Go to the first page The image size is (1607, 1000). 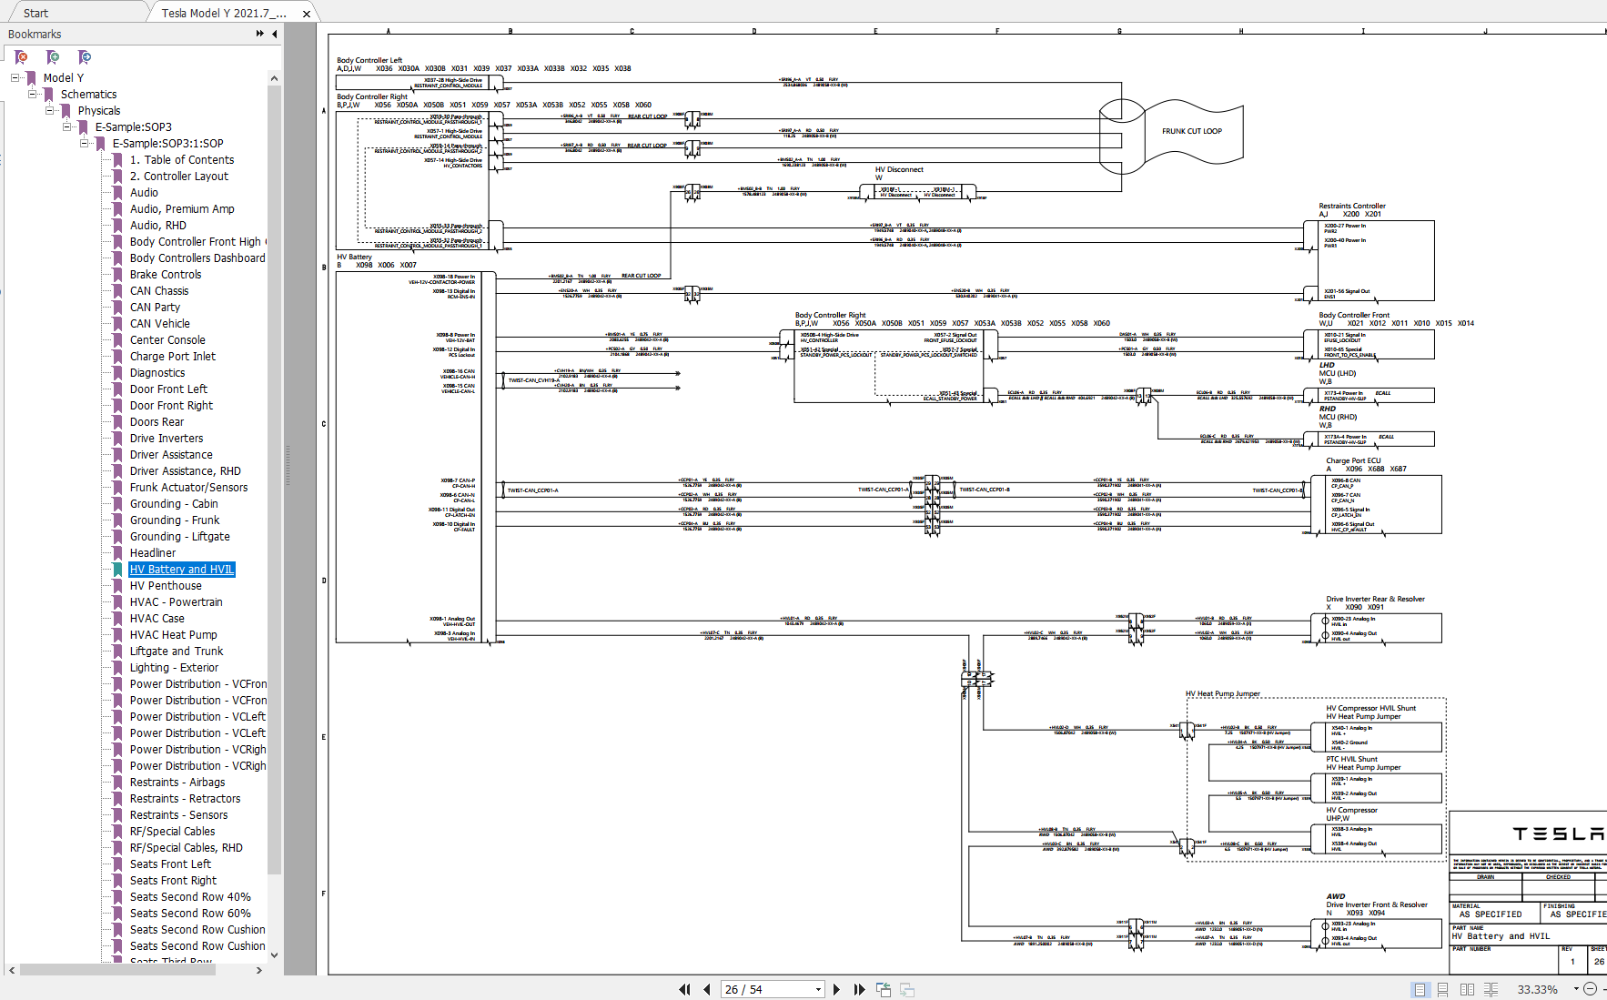[x=684, y=989]
